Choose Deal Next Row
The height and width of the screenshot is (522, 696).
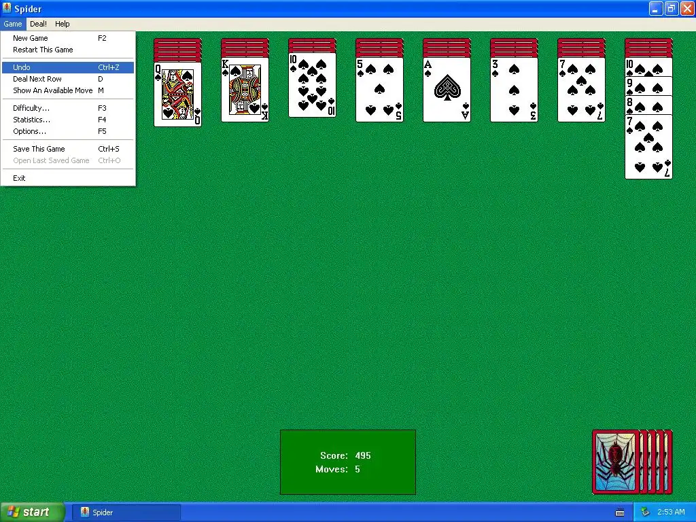[x=68, y=79]
